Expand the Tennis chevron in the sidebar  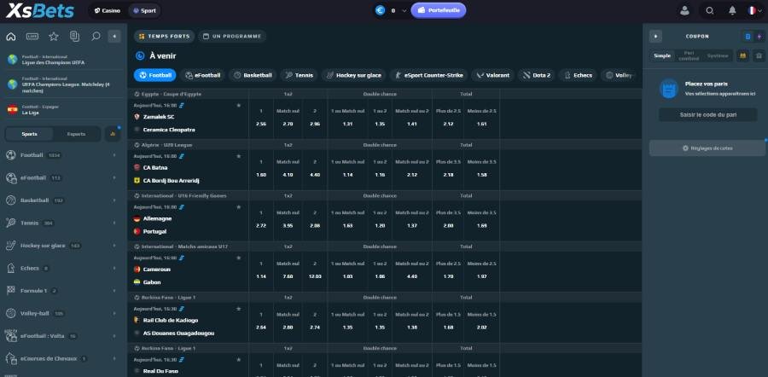pos(114,223)
